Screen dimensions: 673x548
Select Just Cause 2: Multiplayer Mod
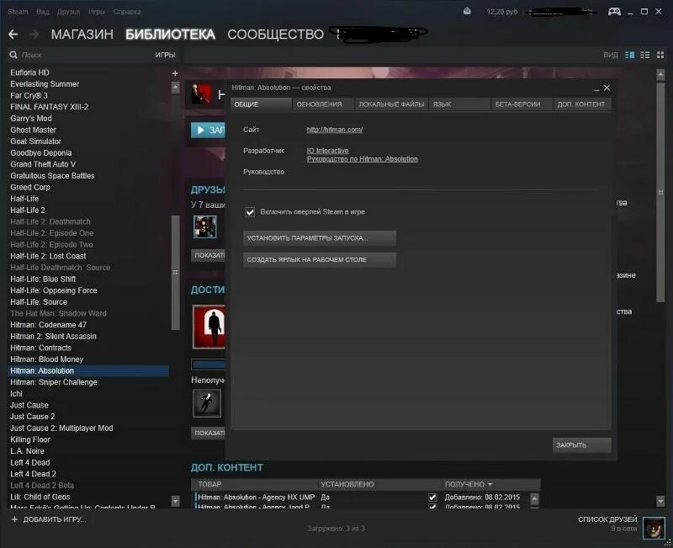(x=61, y=428)
